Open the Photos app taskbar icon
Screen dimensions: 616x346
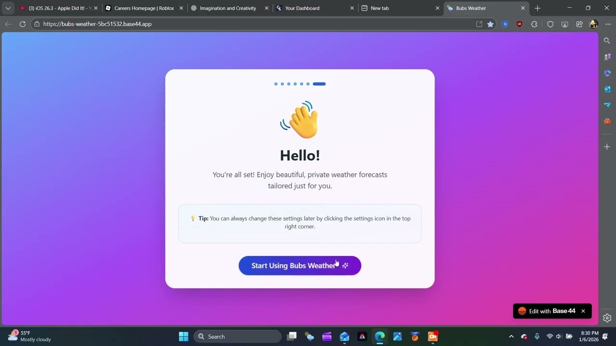coord(398,336)
